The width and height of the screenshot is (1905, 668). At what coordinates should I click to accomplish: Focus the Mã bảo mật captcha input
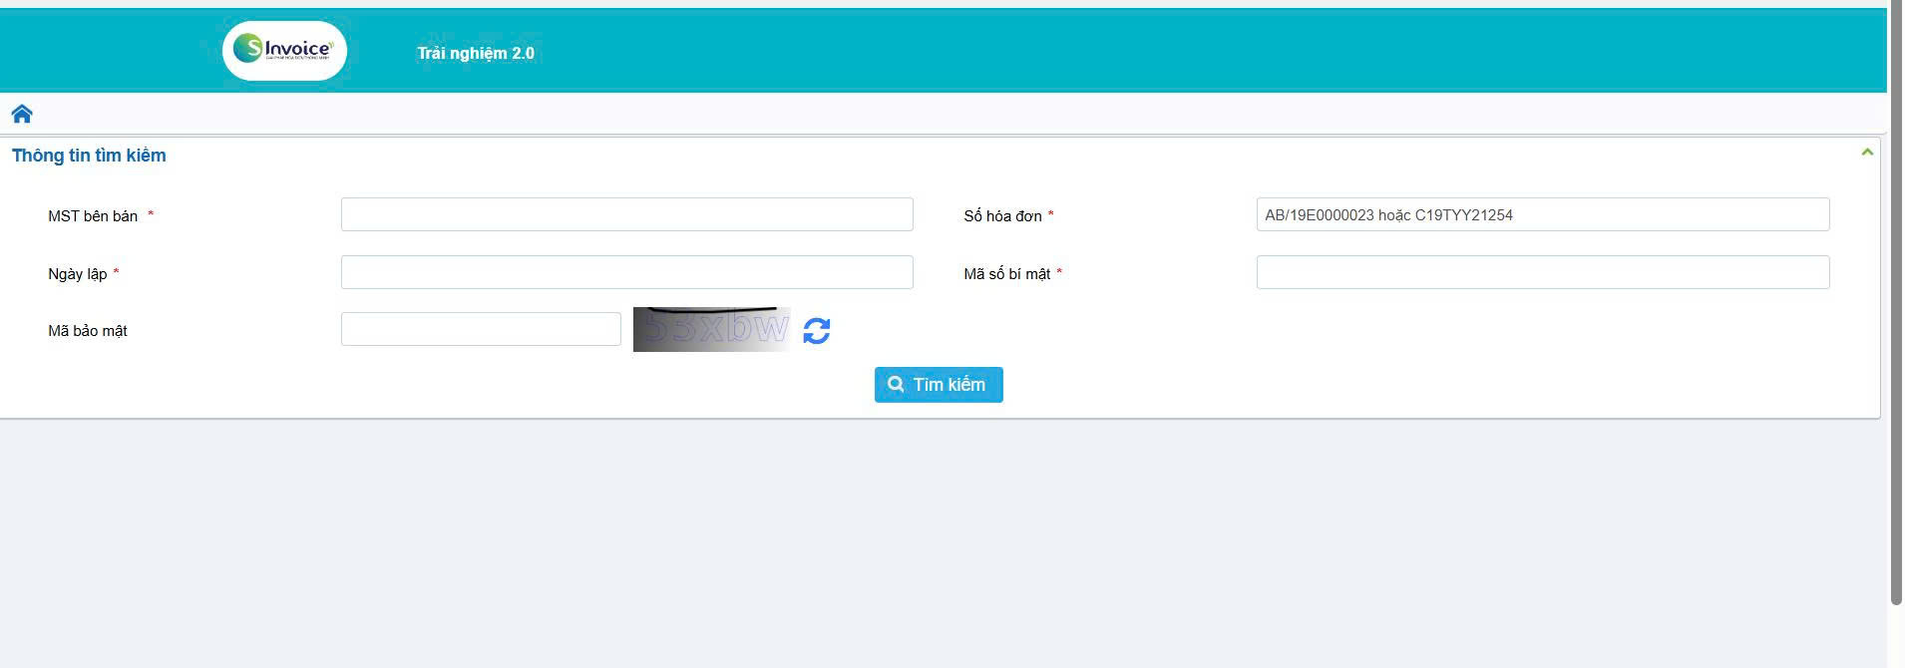click(481, 330)
